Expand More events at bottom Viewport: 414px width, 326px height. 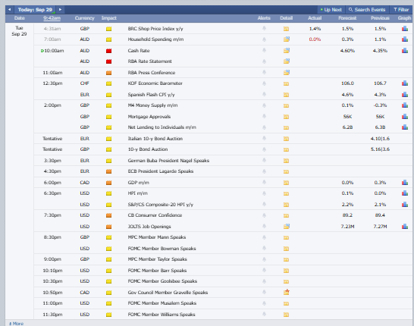coord(16,324)
